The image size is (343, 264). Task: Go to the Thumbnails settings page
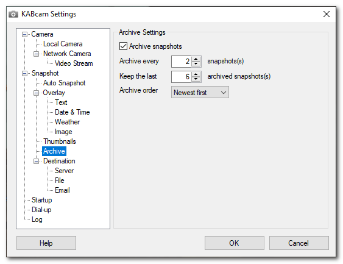click(x=60, y=141)
